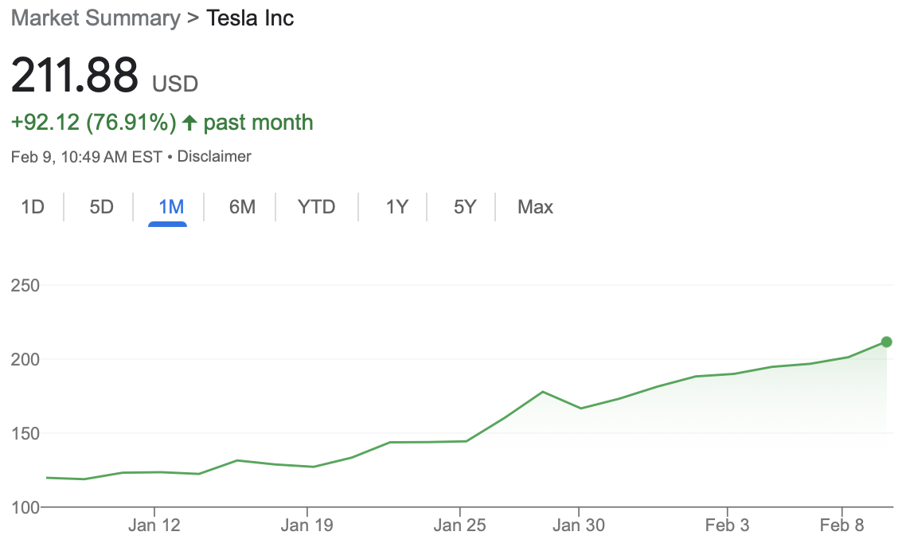
Task: Select the Max range tab
Action: (x=535, y=208)
